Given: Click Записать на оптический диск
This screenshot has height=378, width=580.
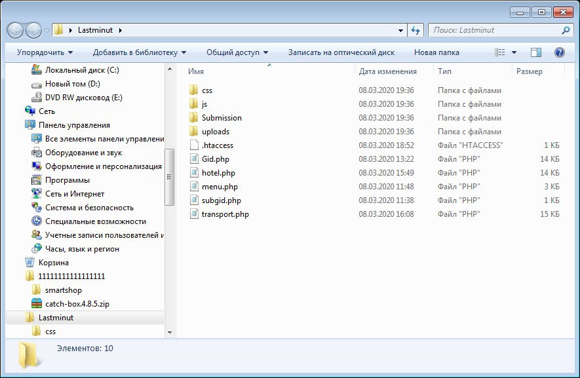Looking at the screenshot, I should [x=341, y=52].
